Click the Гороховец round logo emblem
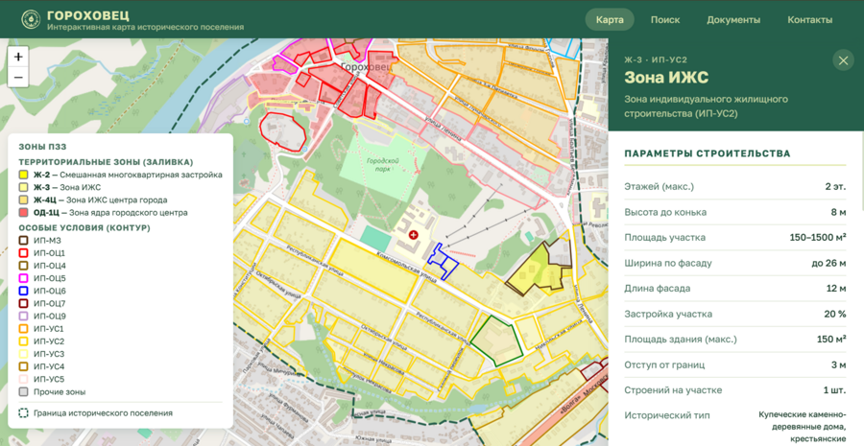This screenshot has width=864, height=446. [31, 19]
